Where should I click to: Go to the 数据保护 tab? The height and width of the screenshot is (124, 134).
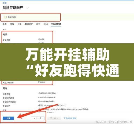[29, 24]
